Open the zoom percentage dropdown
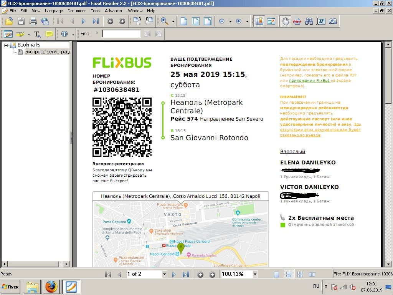Viewport: 393px width, 295px height. pos(254,274)
